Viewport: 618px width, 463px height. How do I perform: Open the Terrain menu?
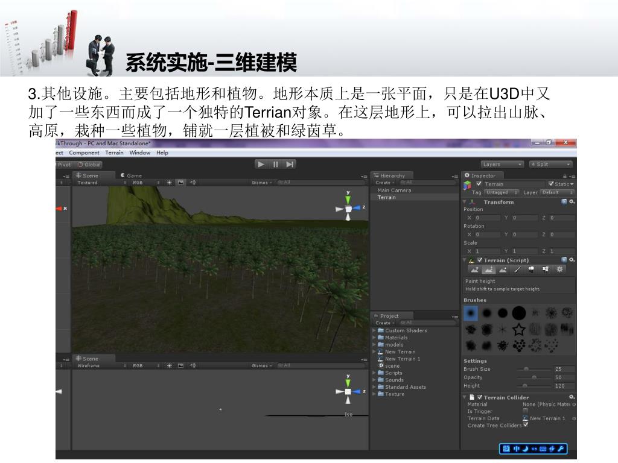pyautogui.click(x=114, y=153)
